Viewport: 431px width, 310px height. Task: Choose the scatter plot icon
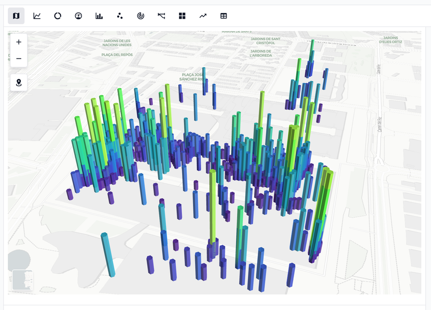coord(120,16)
